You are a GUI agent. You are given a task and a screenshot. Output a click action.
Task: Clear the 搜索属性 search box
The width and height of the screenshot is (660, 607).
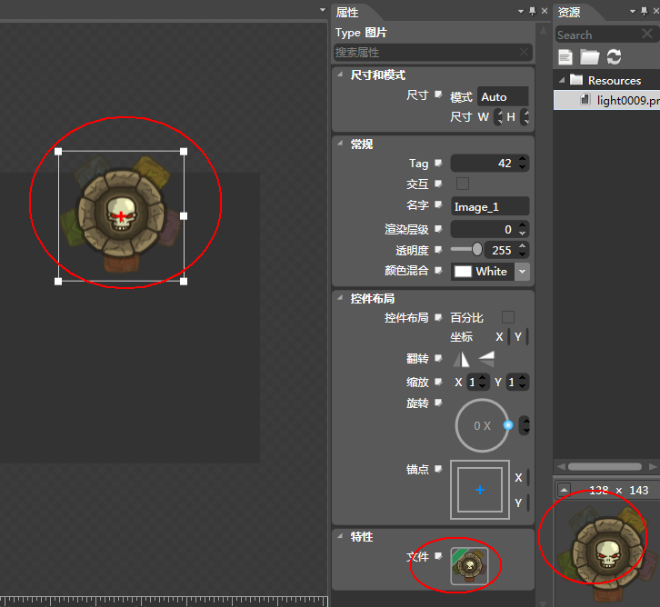tap(524, 53)
